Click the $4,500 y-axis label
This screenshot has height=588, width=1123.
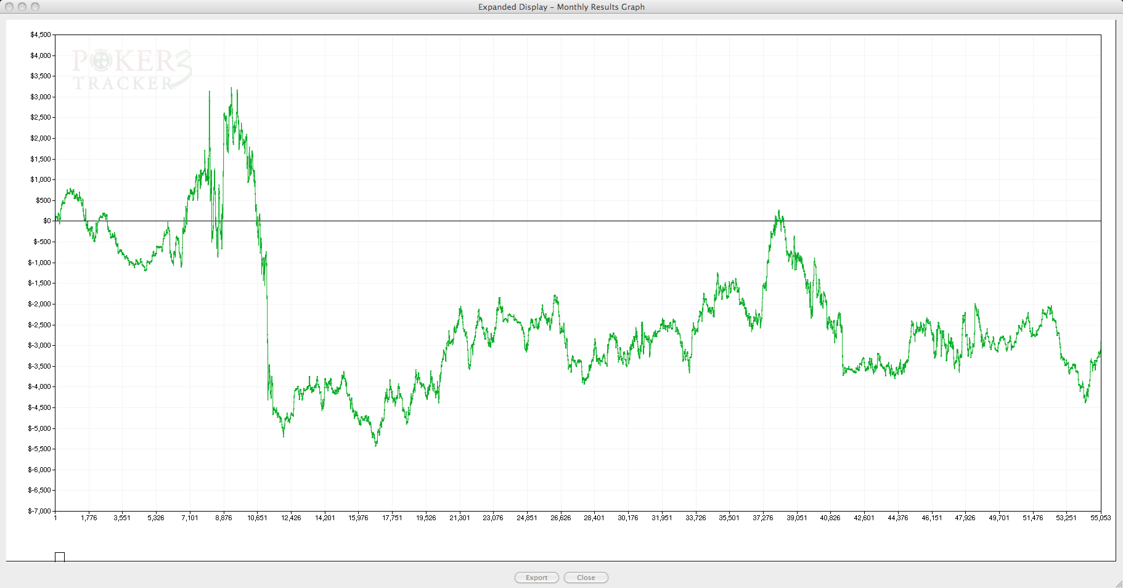41,35
